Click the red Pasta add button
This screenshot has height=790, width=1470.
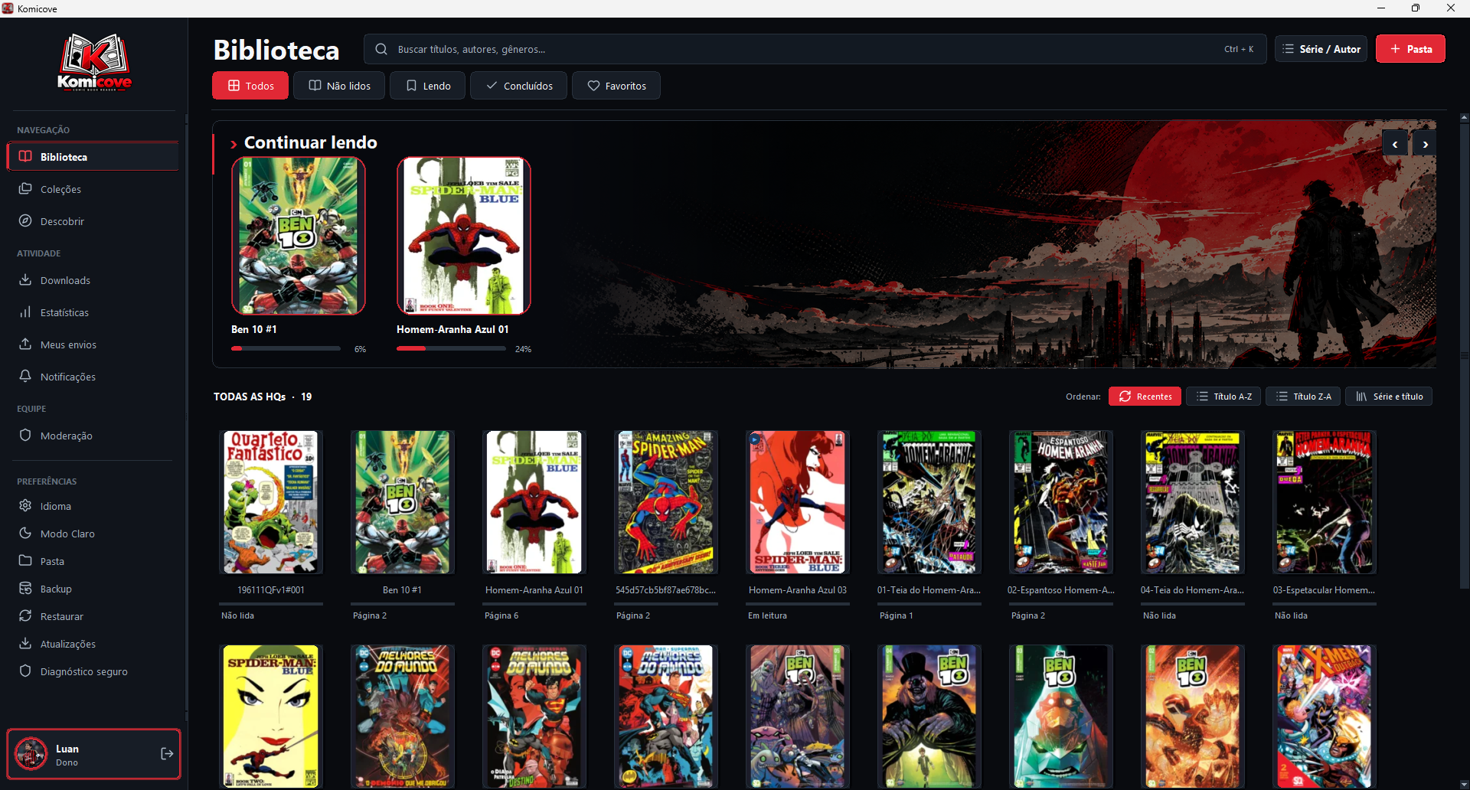(1410, 49)
